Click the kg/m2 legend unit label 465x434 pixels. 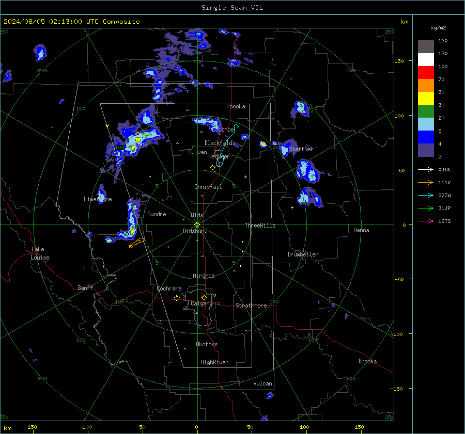[438, 28]
